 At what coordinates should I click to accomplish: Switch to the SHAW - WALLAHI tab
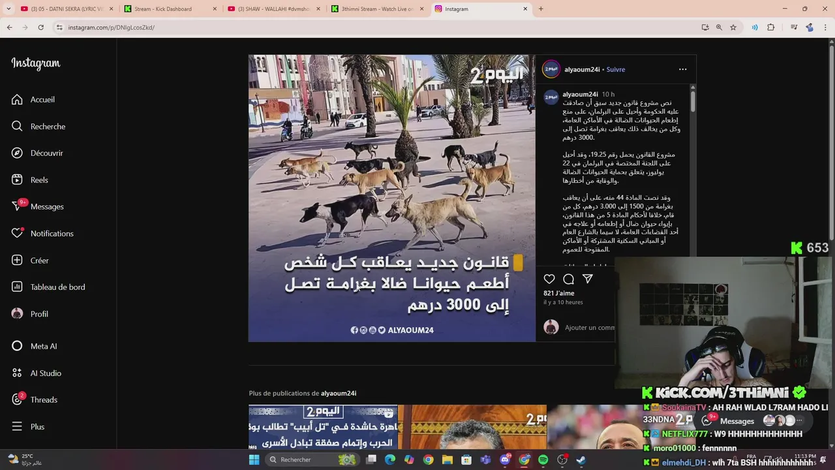pos(273,9)
